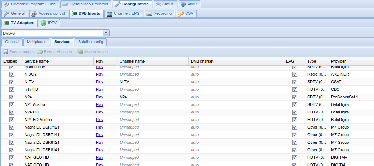Select the Services sub-tab
374x166 pixels.
click(62, 42)
